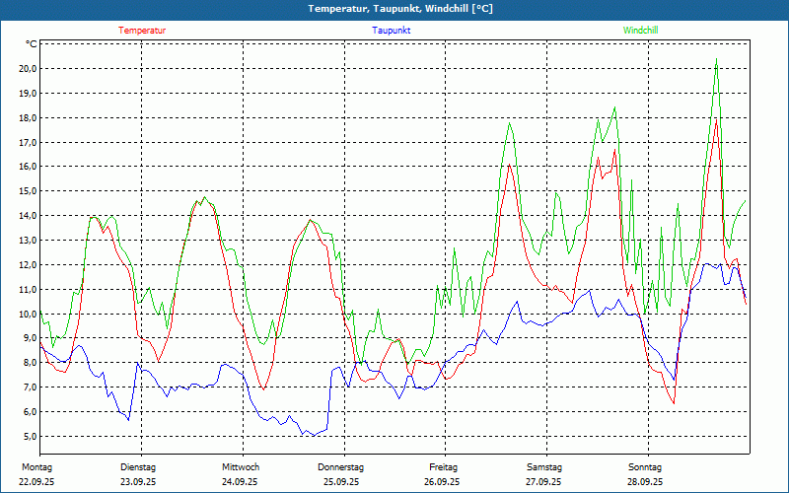
Task: Click the °C unit label above the y-axis
Action: [31, 44]
